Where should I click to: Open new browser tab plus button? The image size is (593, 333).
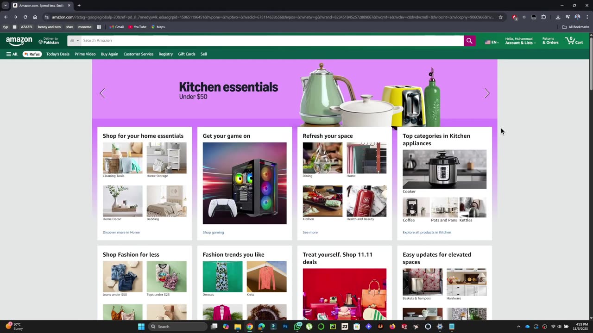pyautogui.click(x=79, y=6)
